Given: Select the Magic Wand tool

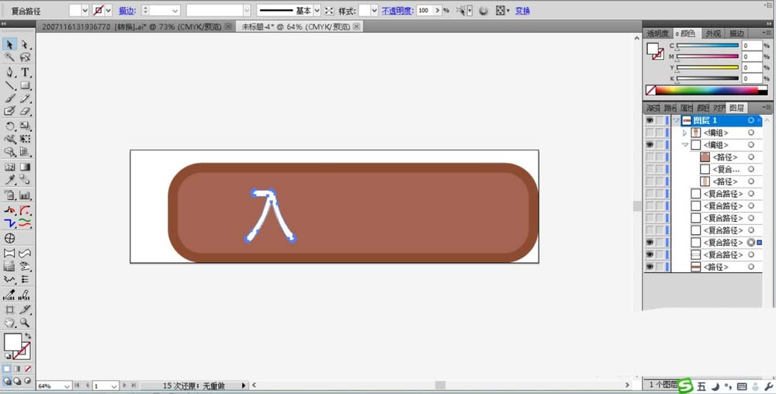Looking at the screenshot, I should [9, 57].
